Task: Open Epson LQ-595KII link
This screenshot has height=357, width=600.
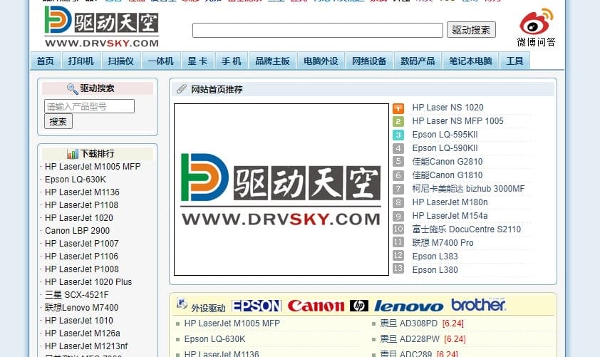Action: point(445,135)
